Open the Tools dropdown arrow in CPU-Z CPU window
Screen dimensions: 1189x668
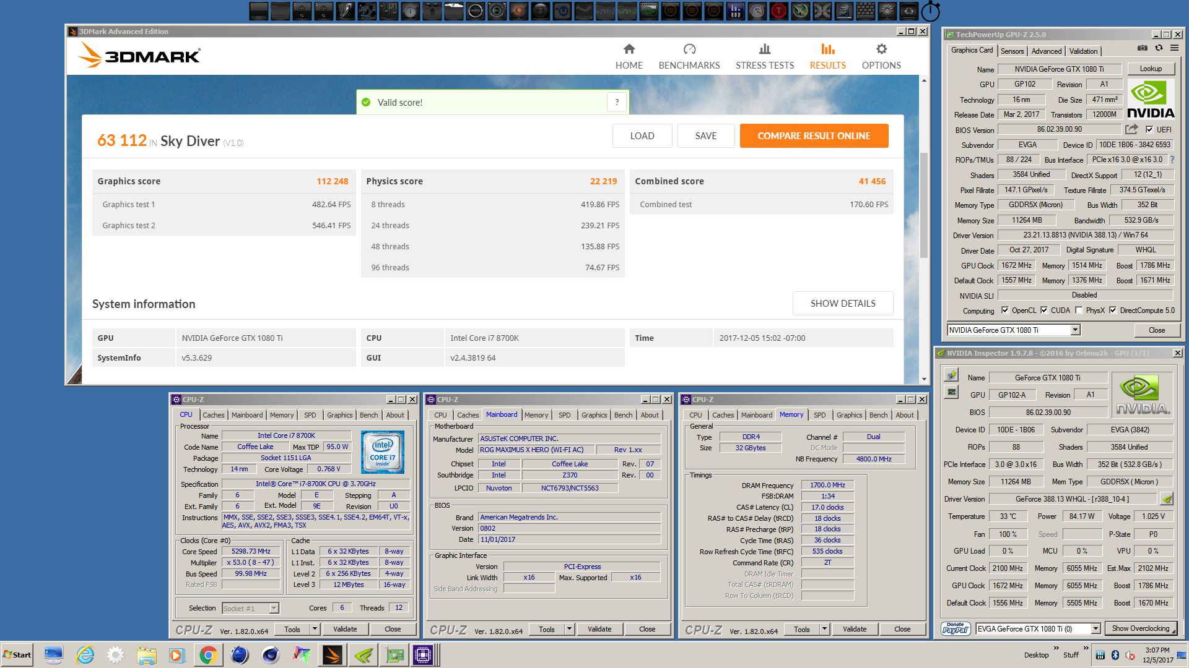point(315,629)
